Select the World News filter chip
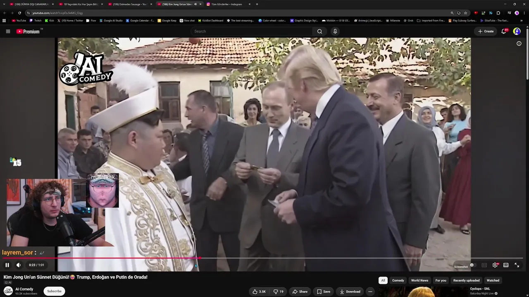The height and width of the screenshot is (297, 529). click(419, 280)
